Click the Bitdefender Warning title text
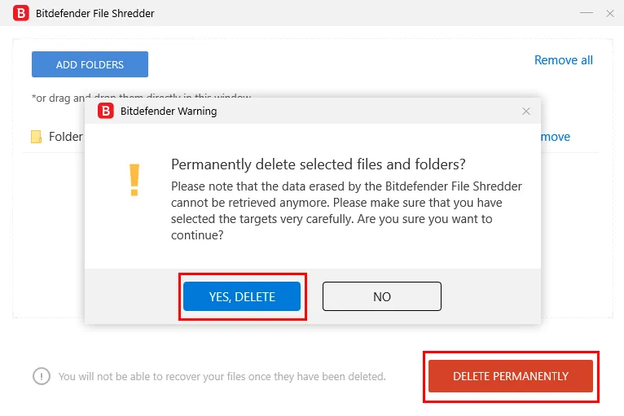 coord(169,112)
